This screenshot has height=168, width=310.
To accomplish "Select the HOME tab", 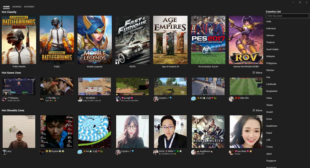I will tap(6, 7).
